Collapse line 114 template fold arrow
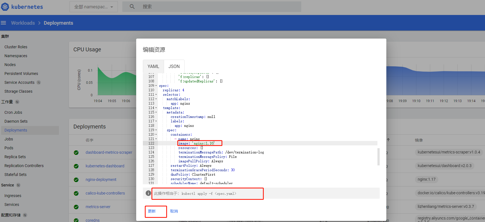 coord(156,108)
